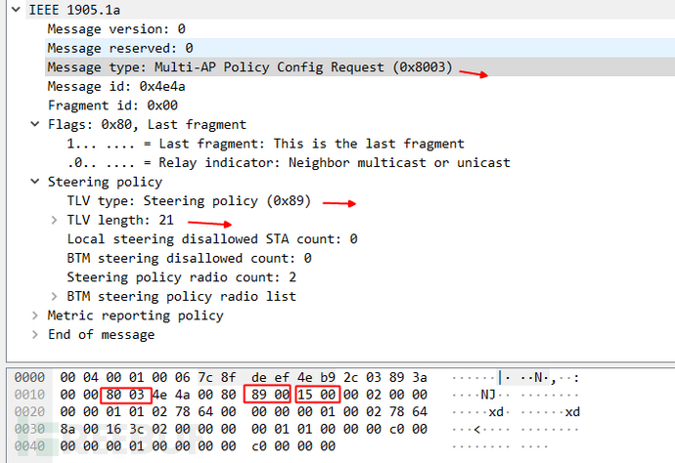Screen dimensions: 675x463
Task: Click hex bytes '80 03' in row 0010
Action: coord(125,395)
